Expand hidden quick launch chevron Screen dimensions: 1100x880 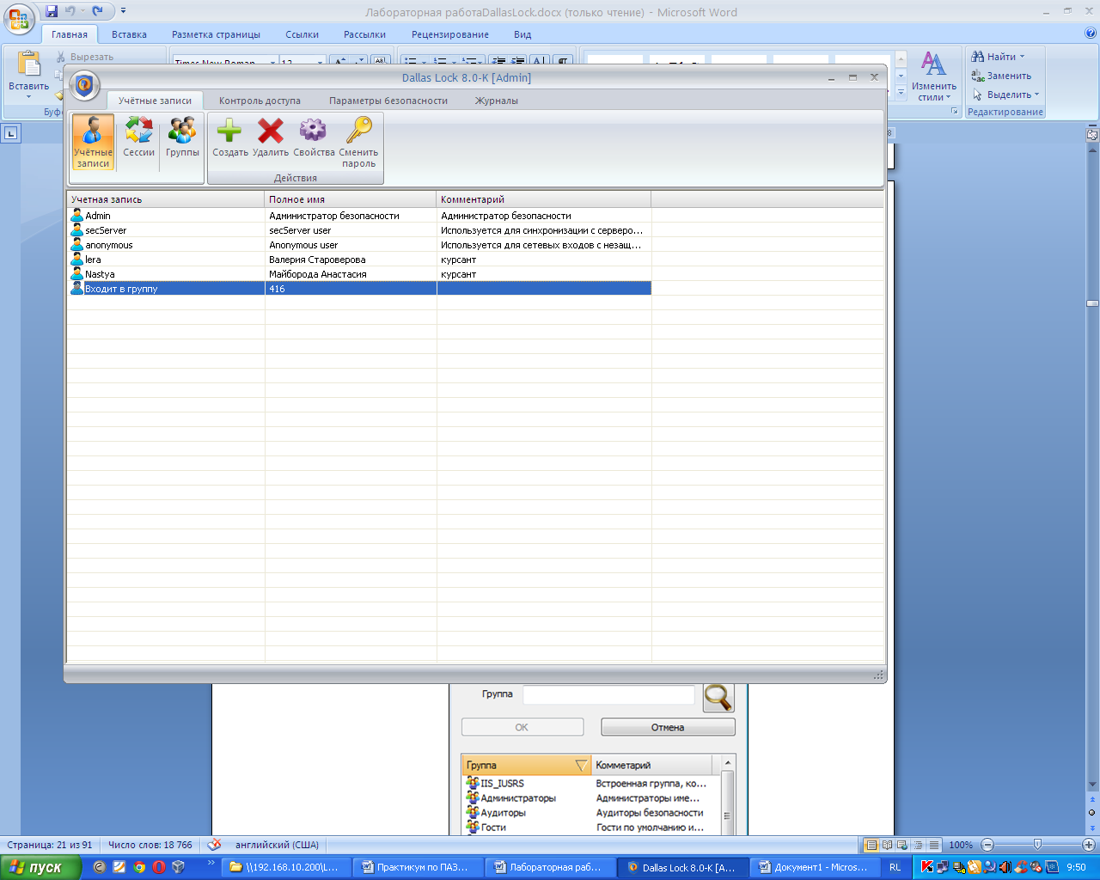tap(211, 864)
